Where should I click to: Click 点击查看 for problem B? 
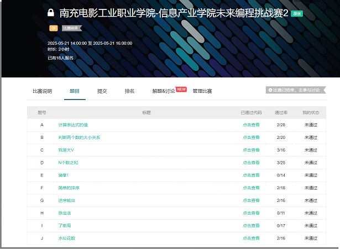[x=251, y=137]
